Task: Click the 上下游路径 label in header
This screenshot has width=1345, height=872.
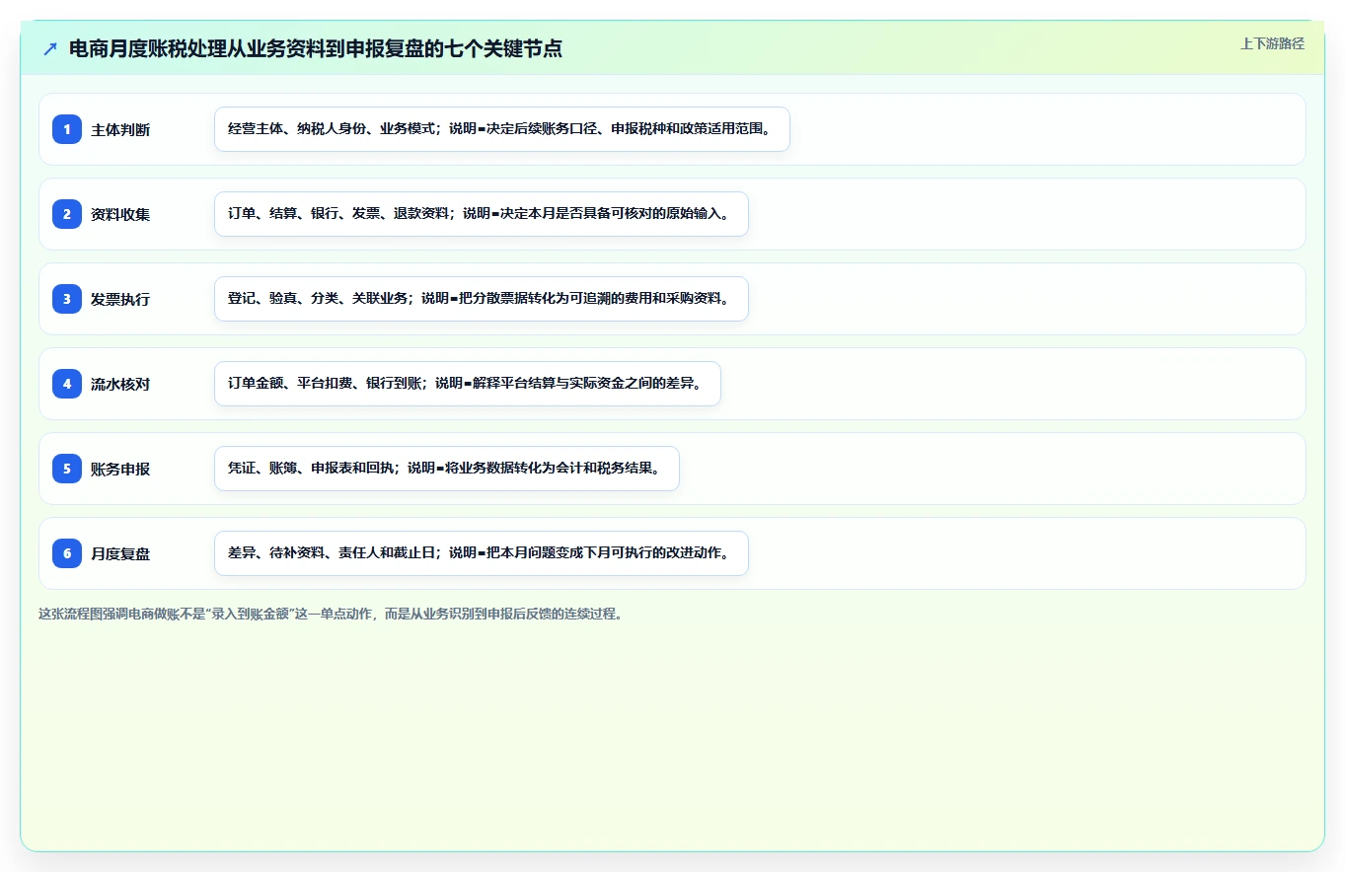Action: [1272, 43]
